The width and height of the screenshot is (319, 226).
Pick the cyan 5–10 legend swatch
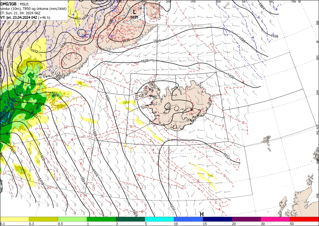click(159, 219)
